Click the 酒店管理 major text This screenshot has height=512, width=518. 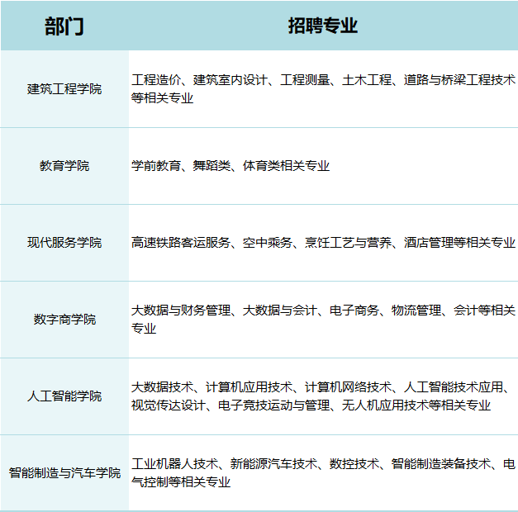[x=429, y=243]
